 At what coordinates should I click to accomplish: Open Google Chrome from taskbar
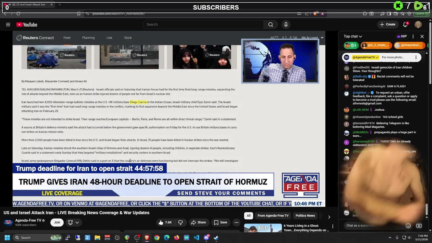click(x=157, y=238)
